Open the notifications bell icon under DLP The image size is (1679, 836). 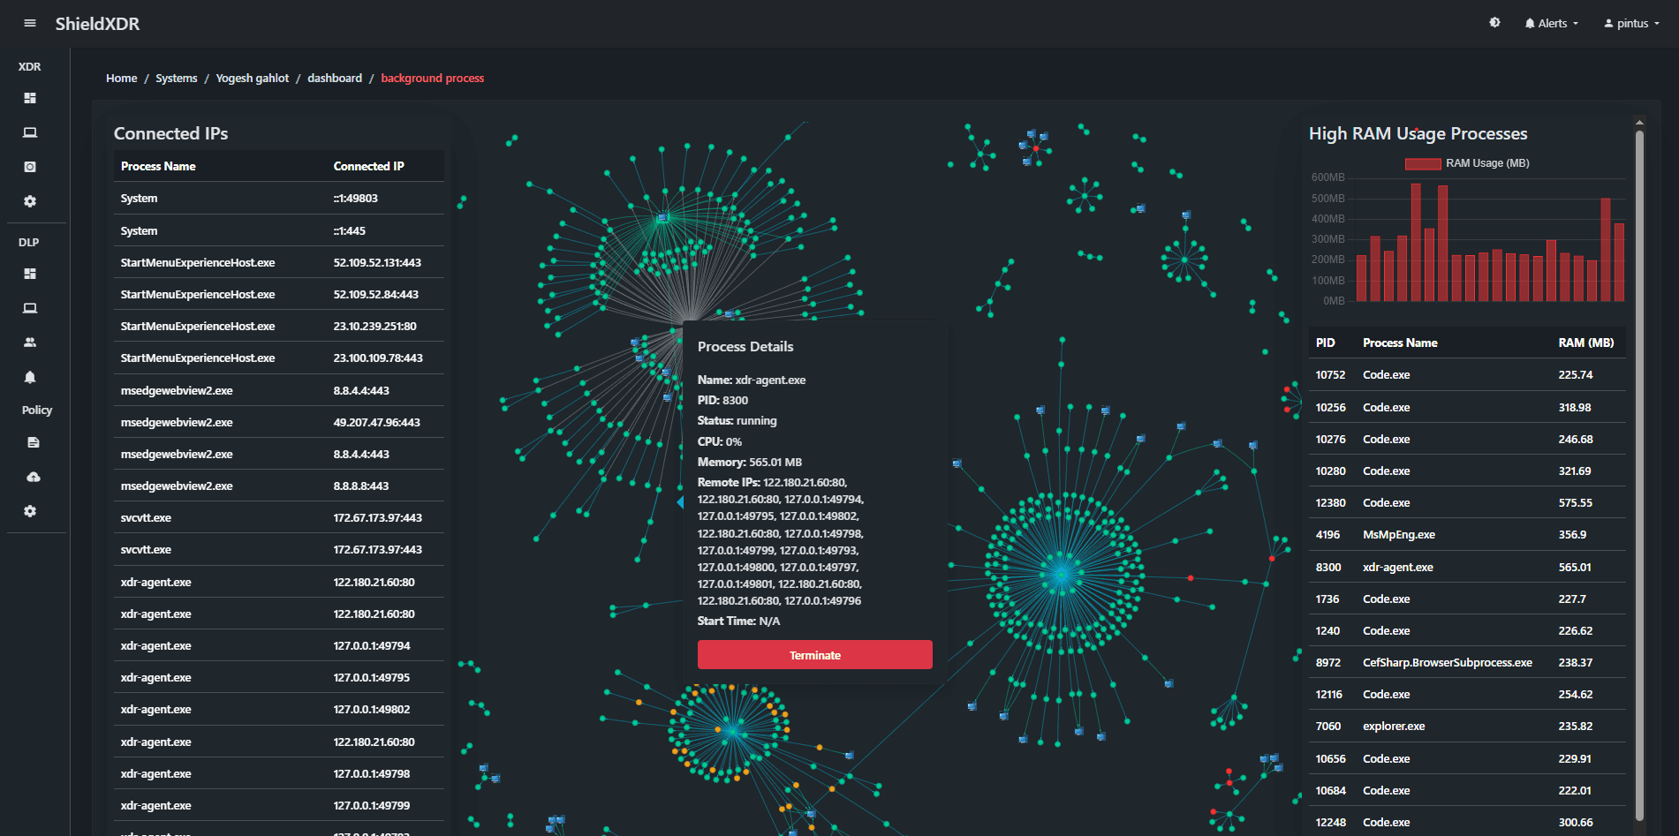pyautogui.click(x=29, y=377)
